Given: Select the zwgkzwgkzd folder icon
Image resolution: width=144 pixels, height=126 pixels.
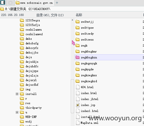Looking at the screenshot, I should pos(78,81).
